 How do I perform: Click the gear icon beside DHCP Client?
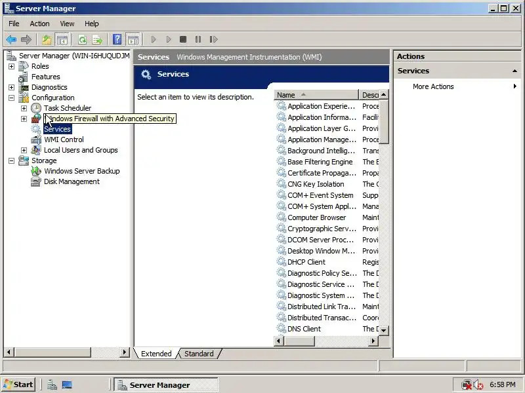(x=281, y=261)
